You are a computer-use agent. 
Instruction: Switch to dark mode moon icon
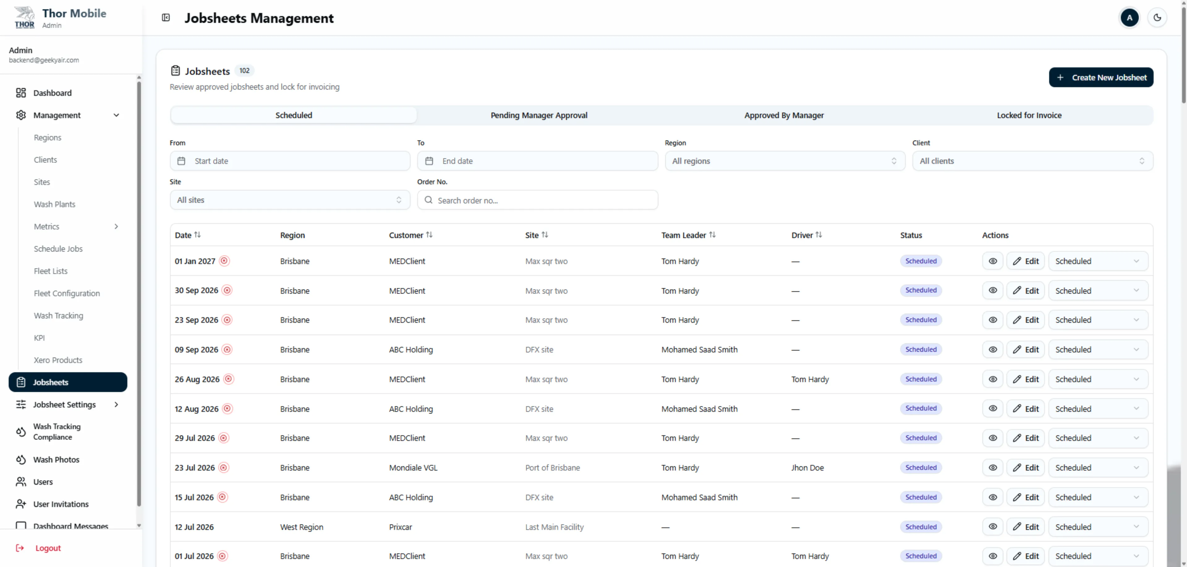coord(1157,18)
